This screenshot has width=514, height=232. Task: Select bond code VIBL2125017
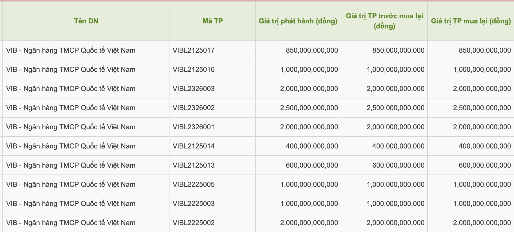click(x=193, y=50)
